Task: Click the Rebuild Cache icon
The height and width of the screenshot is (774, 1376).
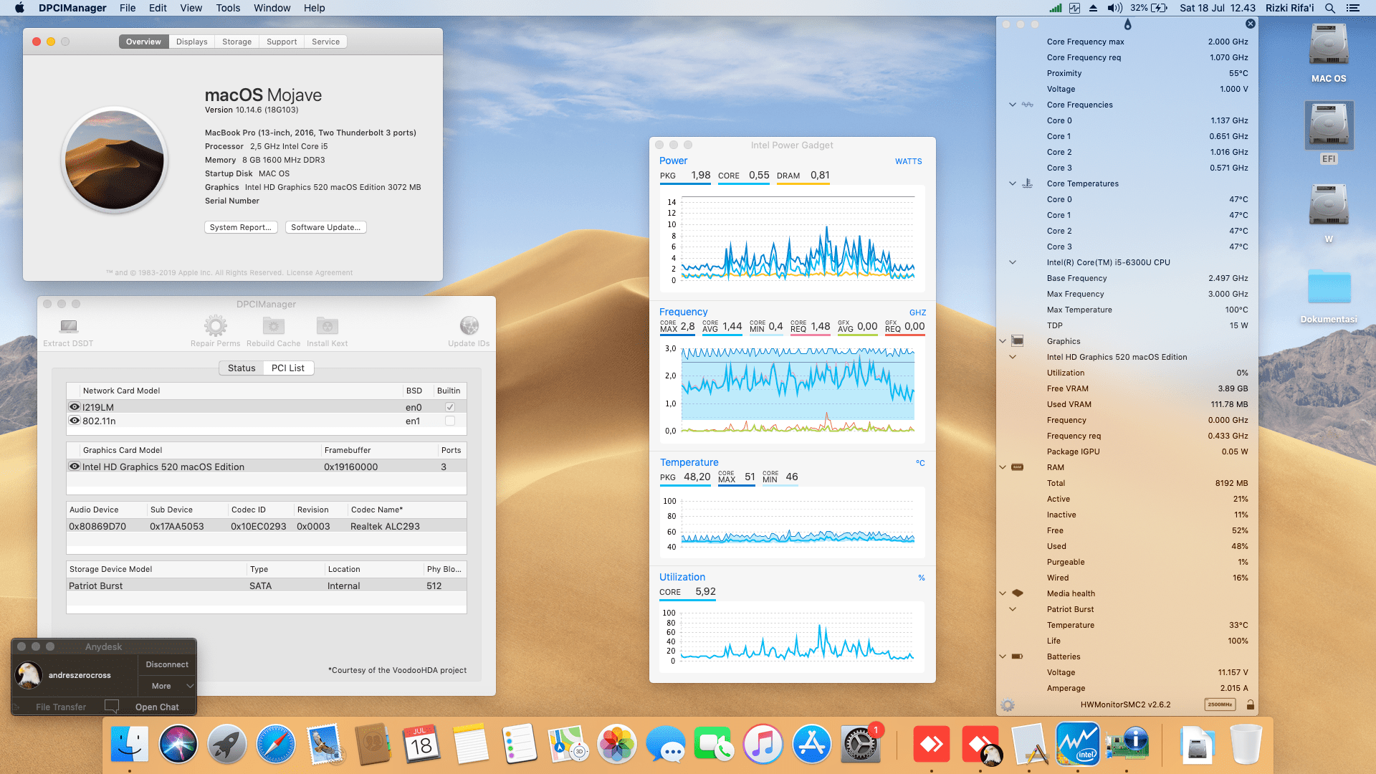Action: (273, 327)
